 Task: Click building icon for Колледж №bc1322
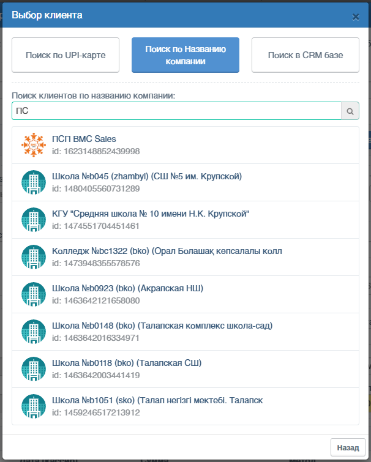[x=34, y=257]
